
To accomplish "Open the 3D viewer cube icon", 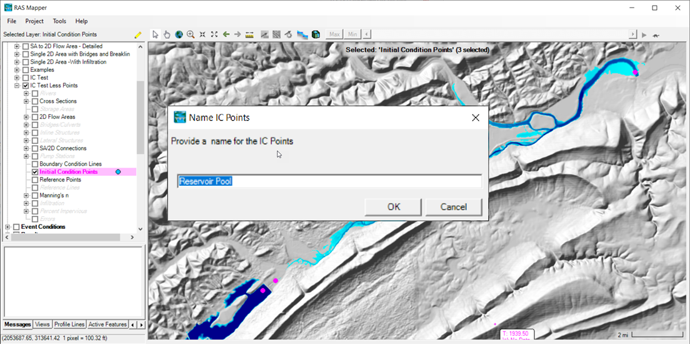I will click(x=316, y=34).
